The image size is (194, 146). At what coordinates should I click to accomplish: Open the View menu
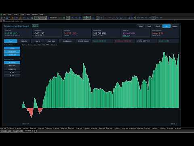point(10,15)
